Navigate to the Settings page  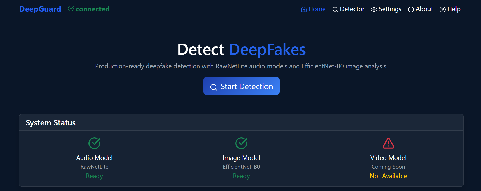[390, 9]
